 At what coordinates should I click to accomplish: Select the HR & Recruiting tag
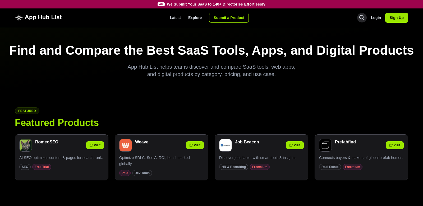point(234,167)
